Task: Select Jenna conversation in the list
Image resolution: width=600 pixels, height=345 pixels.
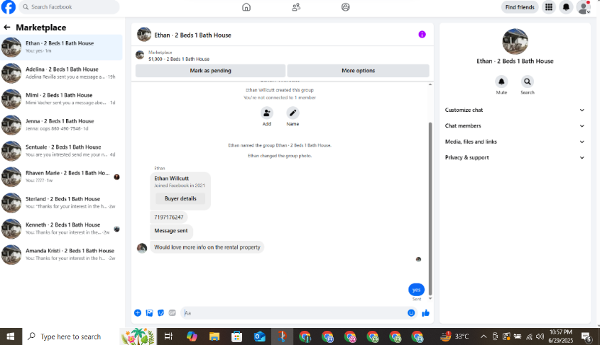Action: (x=61, y=125)
